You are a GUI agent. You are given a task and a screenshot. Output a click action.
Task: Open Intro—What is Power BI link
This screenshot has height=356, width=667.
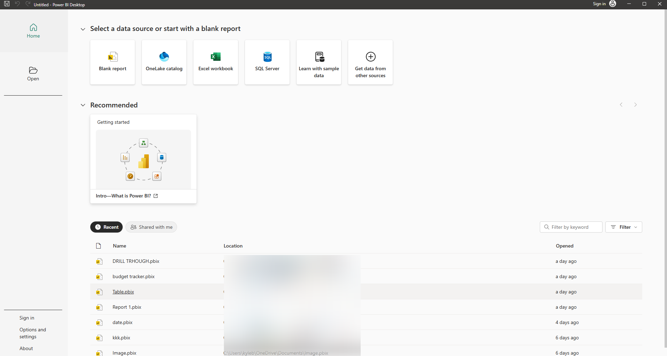[127, 196]
